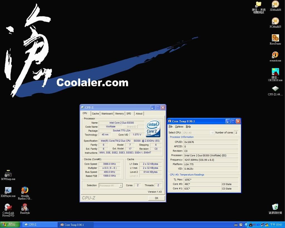Click the CPU-Z title bar icon
The image size is (285, 228).
(x=82, y=107)
